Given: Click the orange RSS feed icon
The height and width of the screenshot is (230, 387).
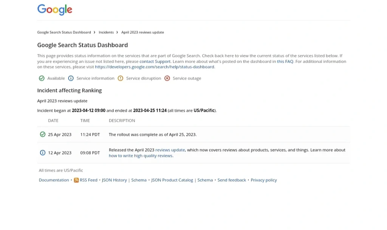Looking at the screenshot, I should [76, 180].
